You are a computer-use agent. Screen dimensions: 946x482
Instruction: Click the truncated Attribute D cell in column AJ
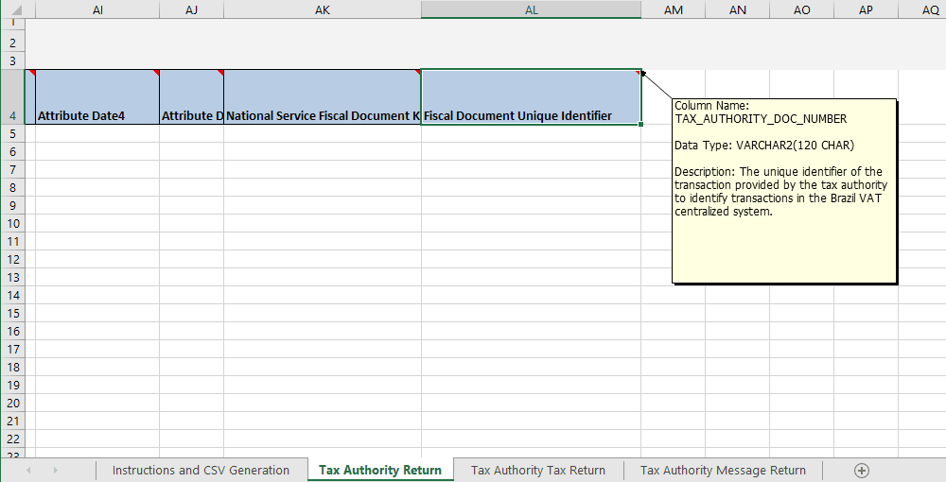click(192, 97)
